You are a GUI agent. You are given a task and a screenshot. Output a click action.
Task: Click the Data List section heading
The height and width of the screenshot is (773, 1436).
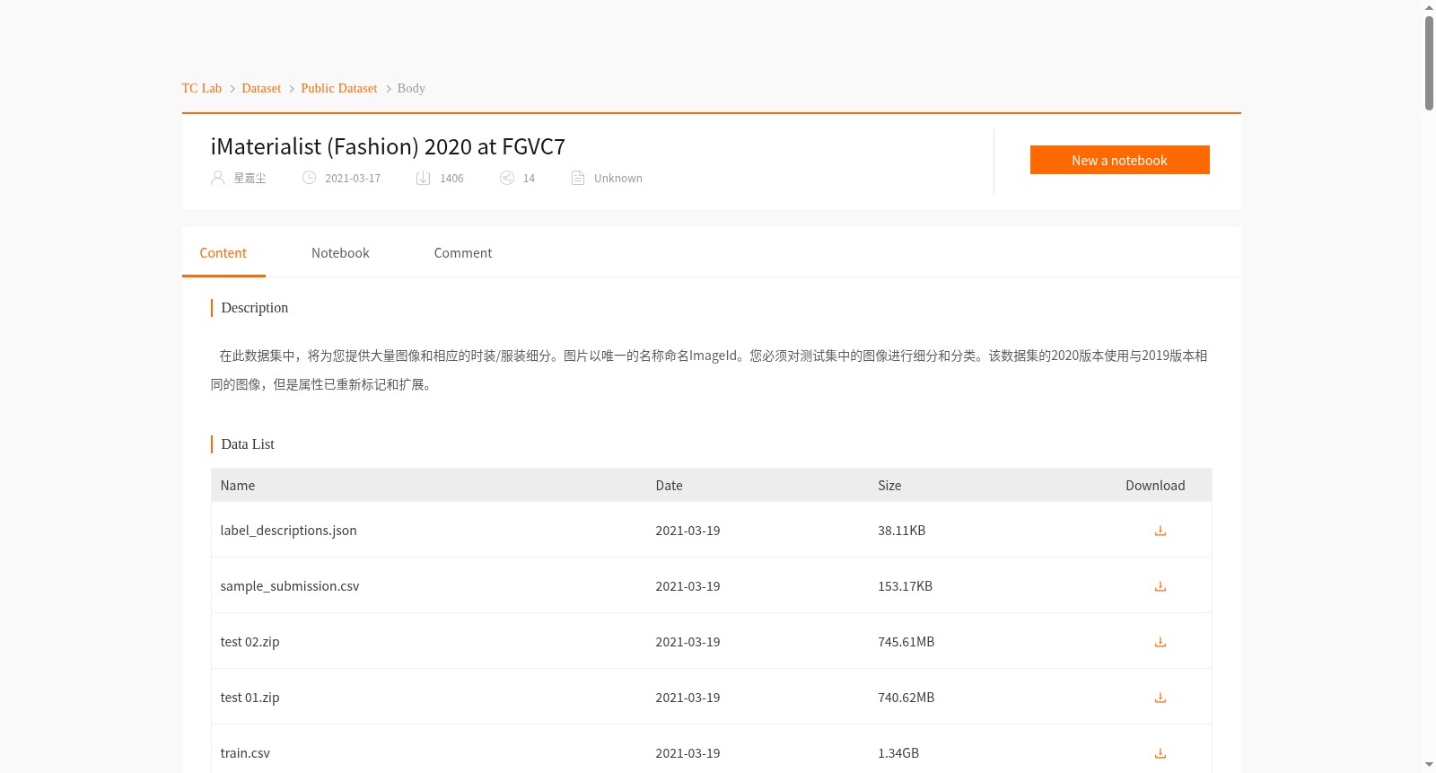[248, 444]
